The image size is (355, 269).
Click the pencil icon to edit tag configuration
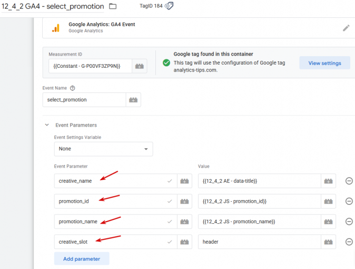tap(346, 28)
